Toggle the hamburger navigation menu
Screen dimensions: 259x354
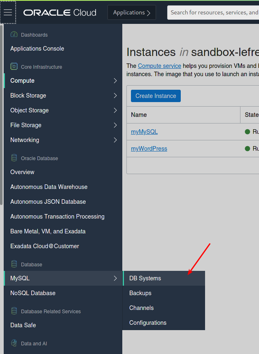8,12
